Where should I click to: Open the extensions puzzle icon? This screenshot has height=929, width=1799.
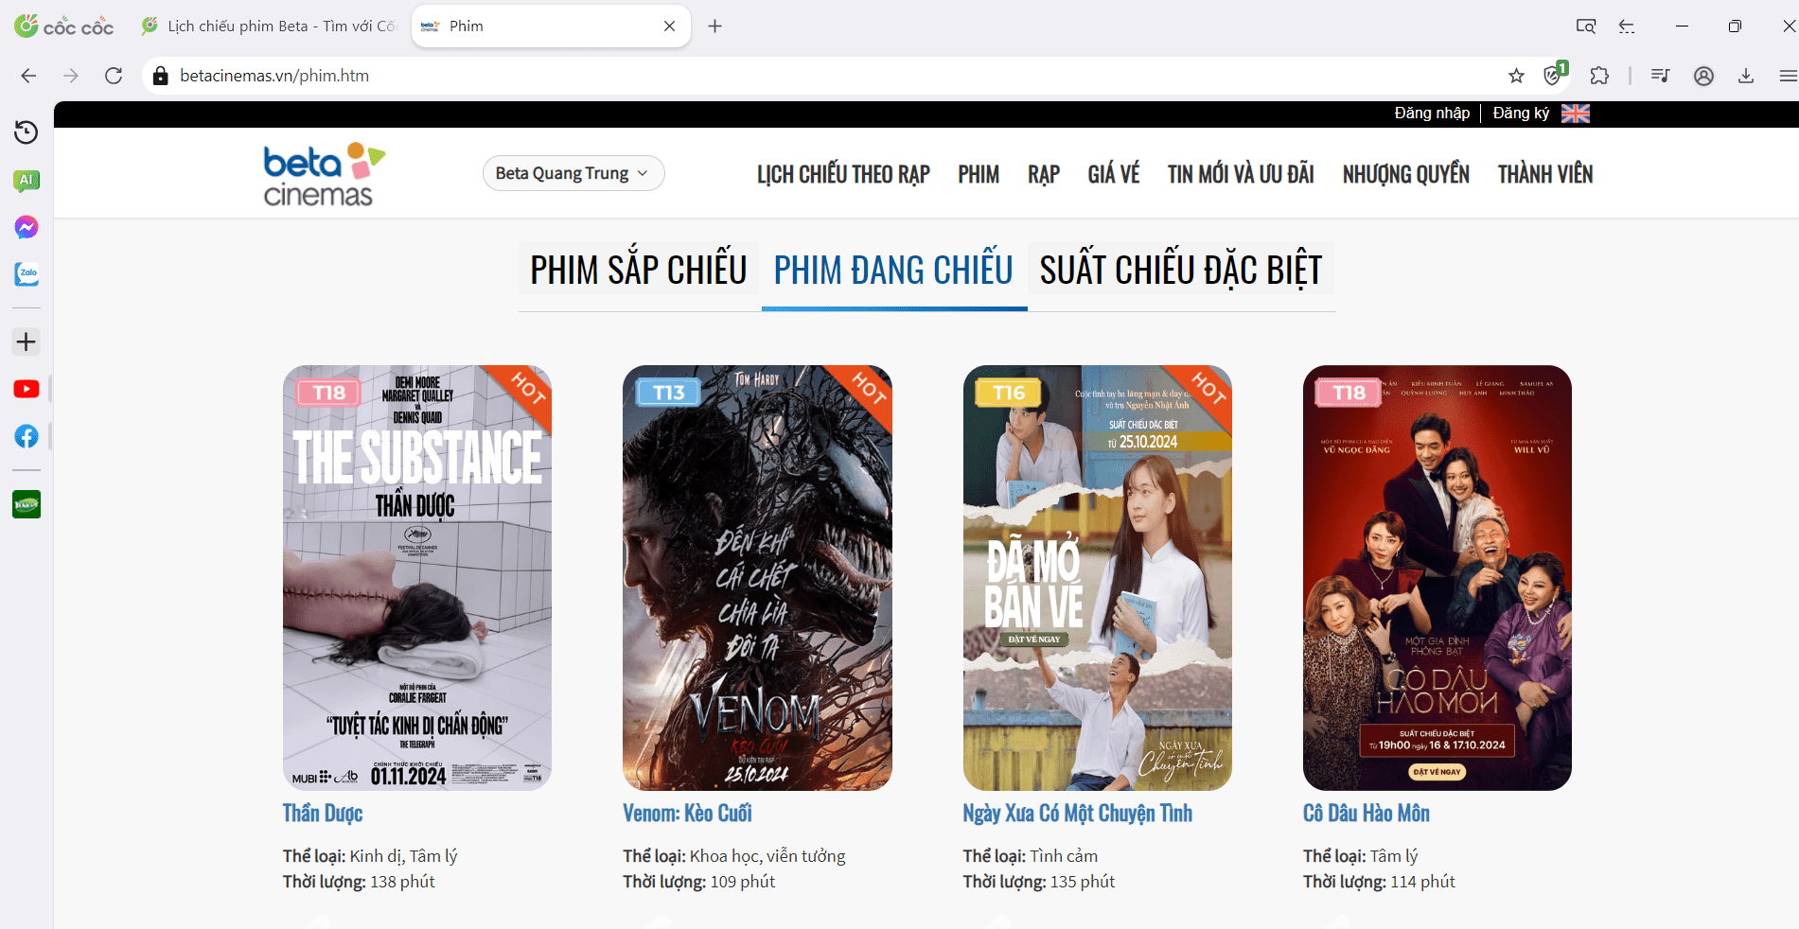[1599, 76]
